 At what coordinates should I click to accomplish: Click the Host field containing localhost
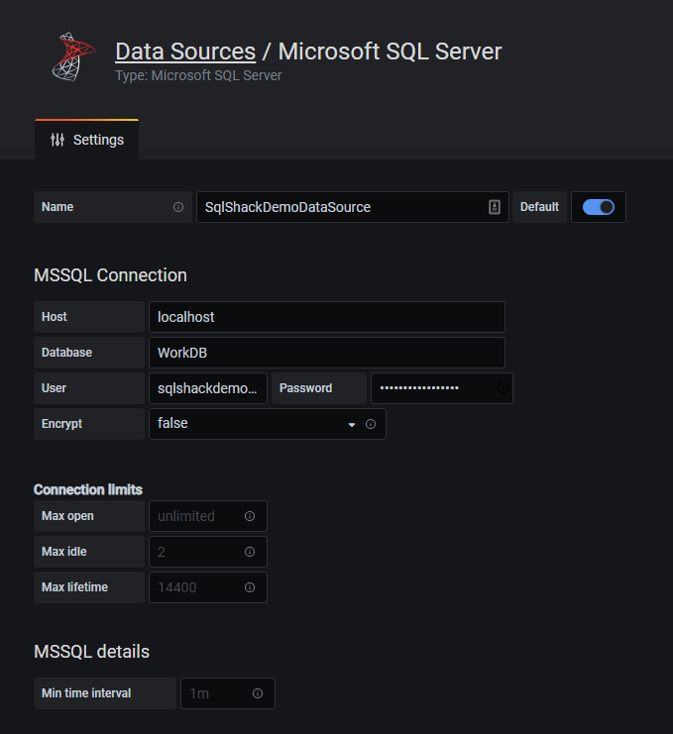coord(326,317)
